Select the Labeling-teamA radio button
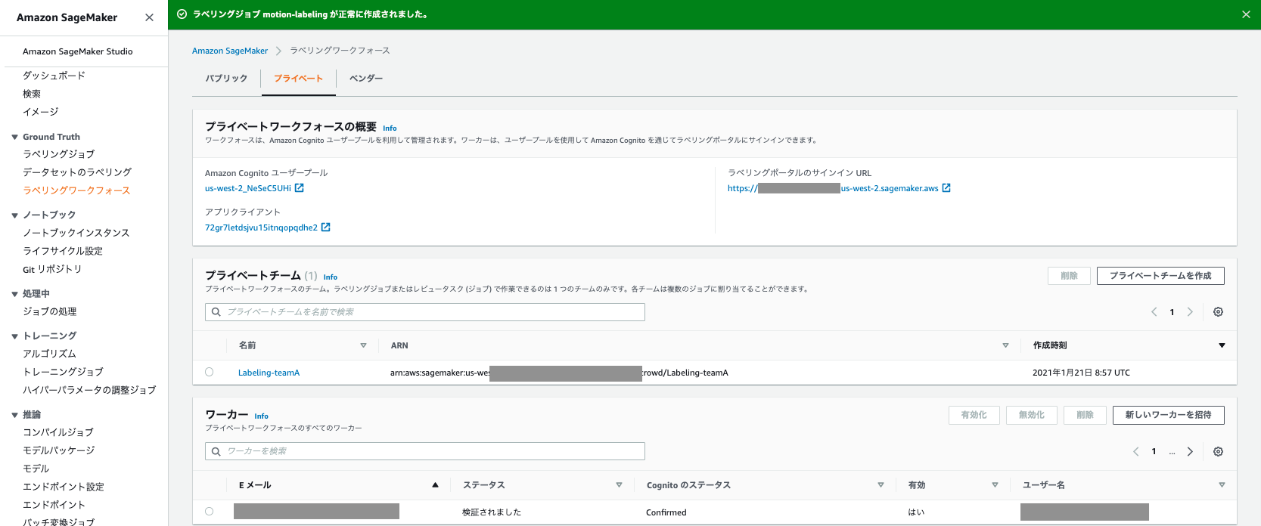This screenshot has width=1261, height=526. coord(210,372)
